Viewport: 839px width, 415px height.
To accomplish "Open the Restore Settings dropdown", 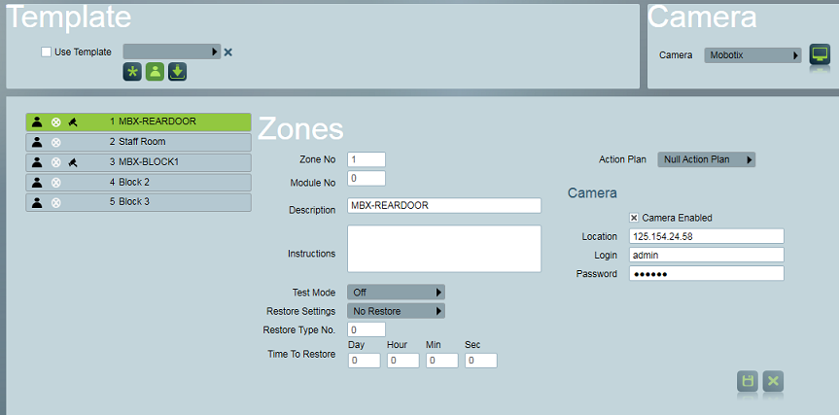I will pyautogui.click(x=396, y=311).
